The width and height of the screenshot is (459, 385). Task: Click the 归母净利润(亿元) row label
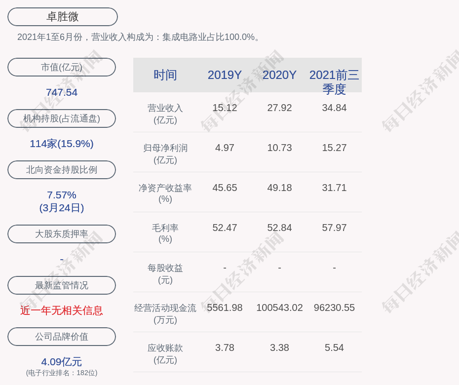[165, 154]
